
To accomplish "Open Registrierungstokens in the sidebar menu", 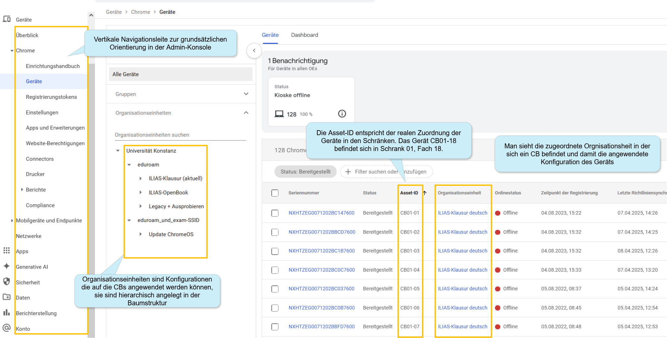I will point(51,97).
